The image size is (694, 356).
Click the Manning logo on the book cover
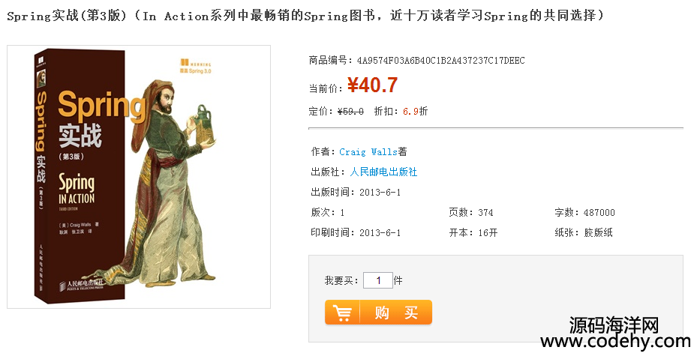point(195,63)
